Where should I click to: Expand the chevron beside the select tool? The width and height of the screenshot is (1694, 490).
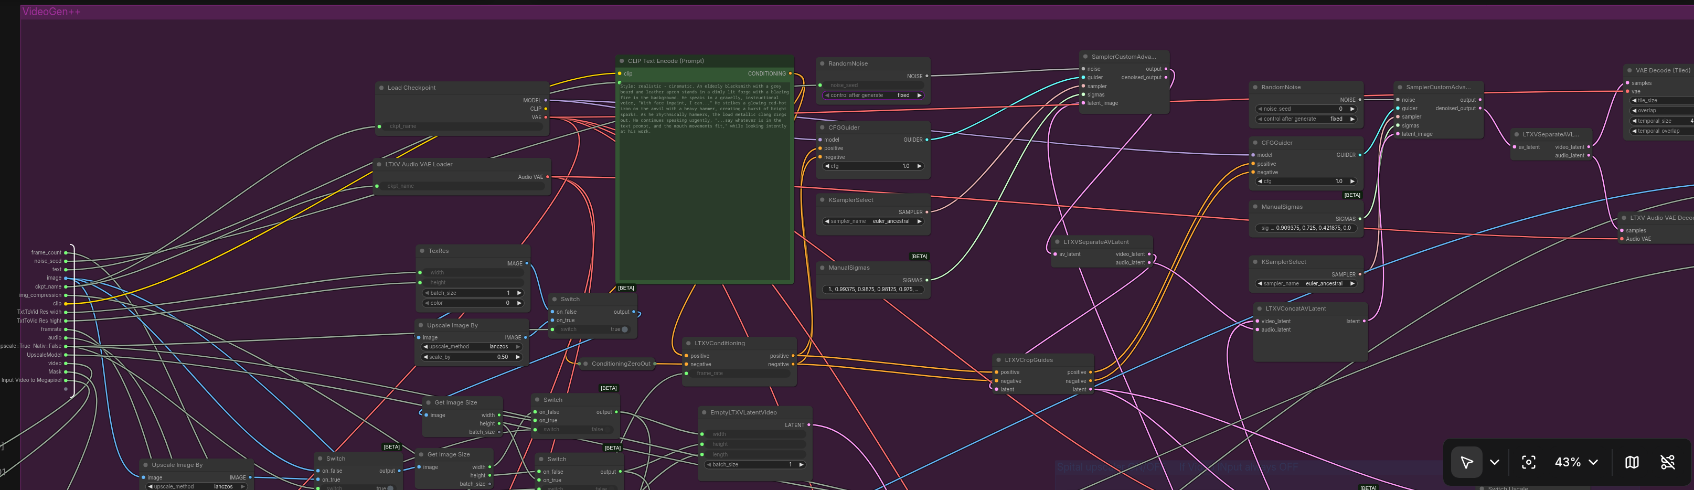click(x=1494, y=462)
